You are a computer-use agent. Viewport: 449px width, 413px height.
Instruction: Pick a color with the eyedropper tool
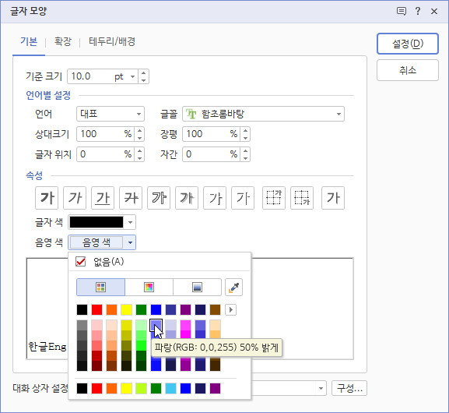(233, 287)
